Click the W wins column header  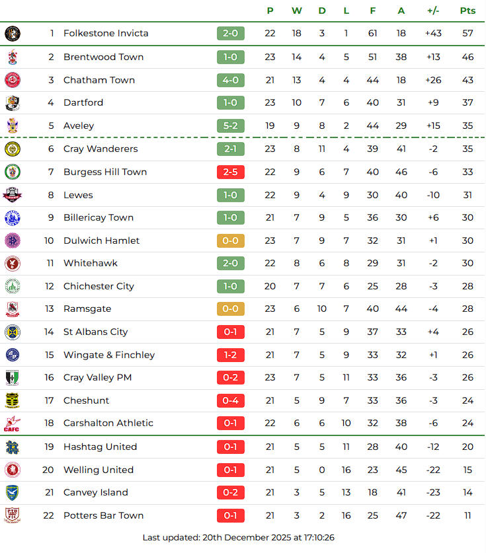[297, 11]
